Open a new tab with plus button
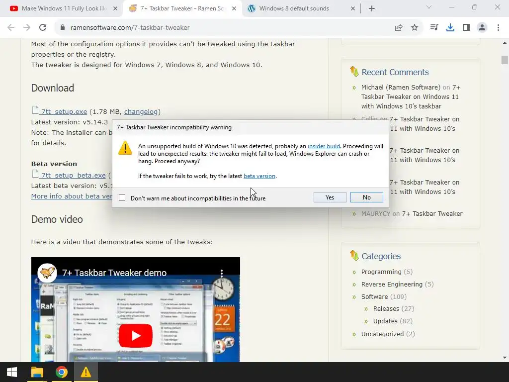Image resolution: width=509 pixels, height=382 pixels. 372,8
